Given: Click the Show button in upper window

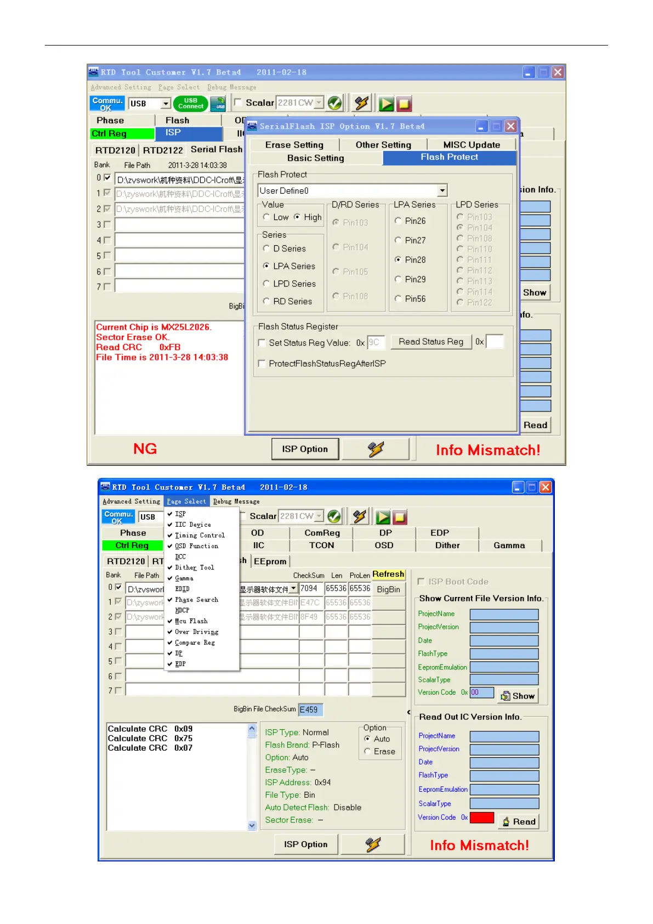Looking at the screenshot, I should point(535,292).
